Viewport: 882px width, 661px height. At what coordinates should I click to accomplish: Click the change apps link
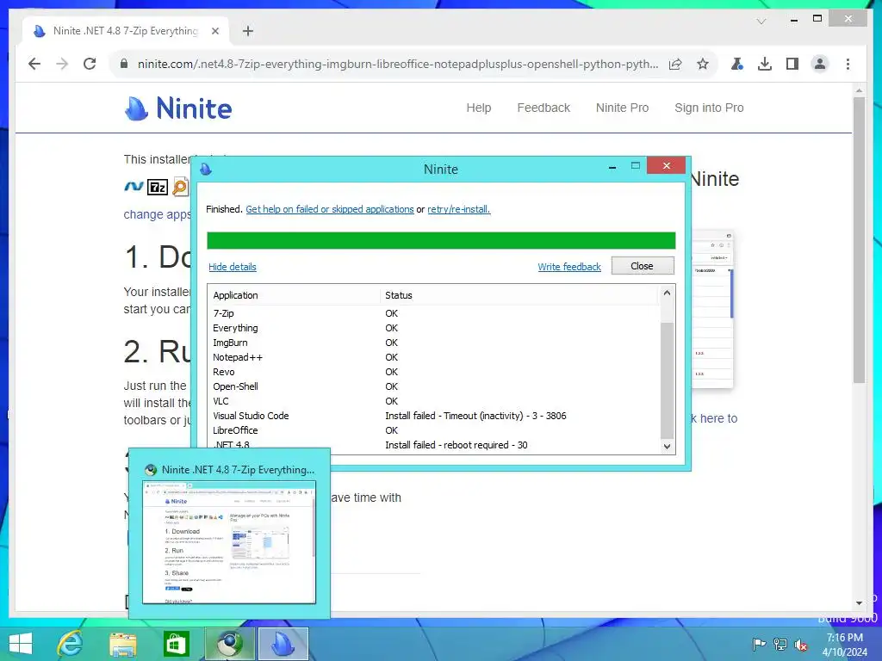coord(157,214)
